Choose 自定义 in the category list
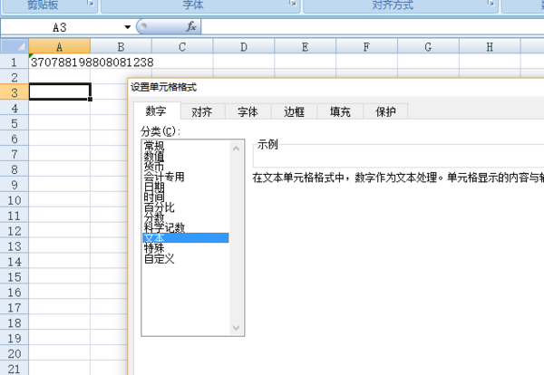 tap(186, 258)
